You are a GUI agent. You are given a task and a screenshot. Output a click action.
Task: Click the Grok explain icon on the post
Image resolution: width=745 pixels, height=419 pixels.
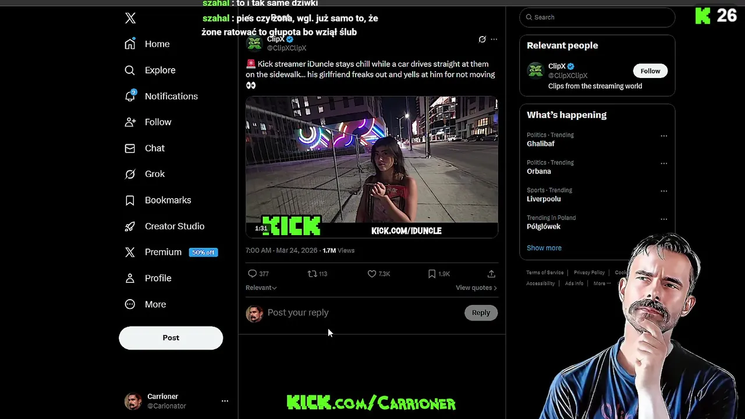pos(482,40)
